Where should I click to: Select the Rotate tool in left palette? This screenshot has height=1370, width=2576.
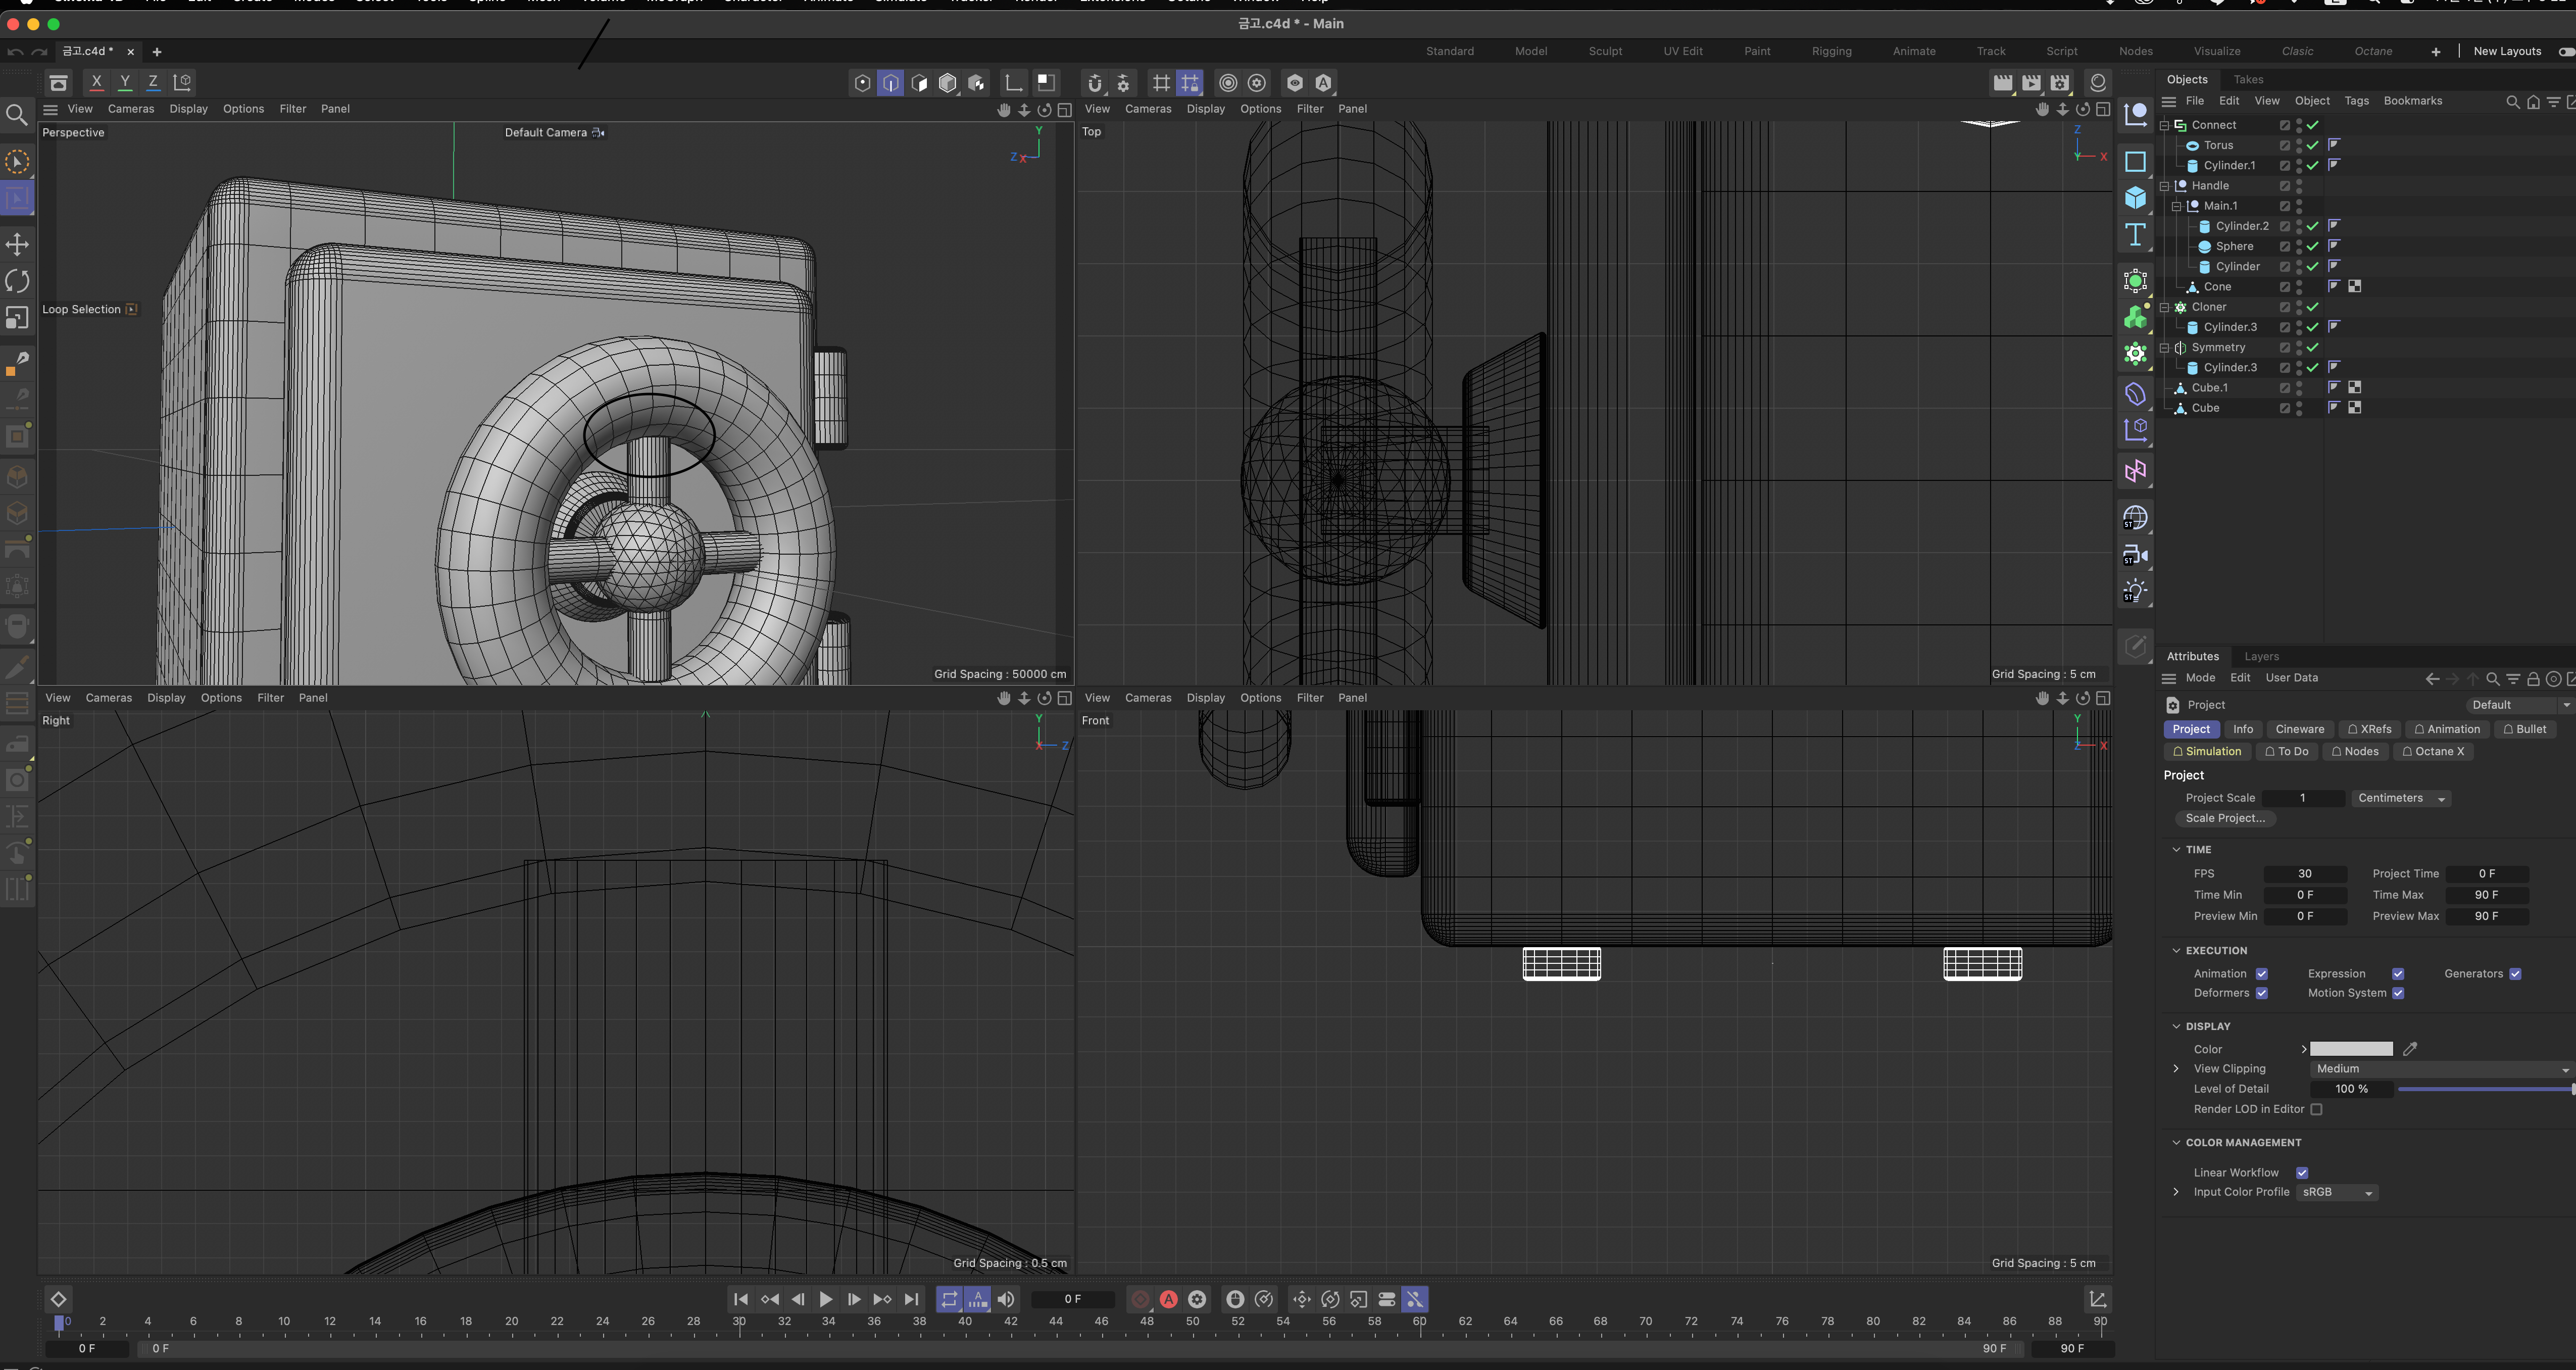17,281
